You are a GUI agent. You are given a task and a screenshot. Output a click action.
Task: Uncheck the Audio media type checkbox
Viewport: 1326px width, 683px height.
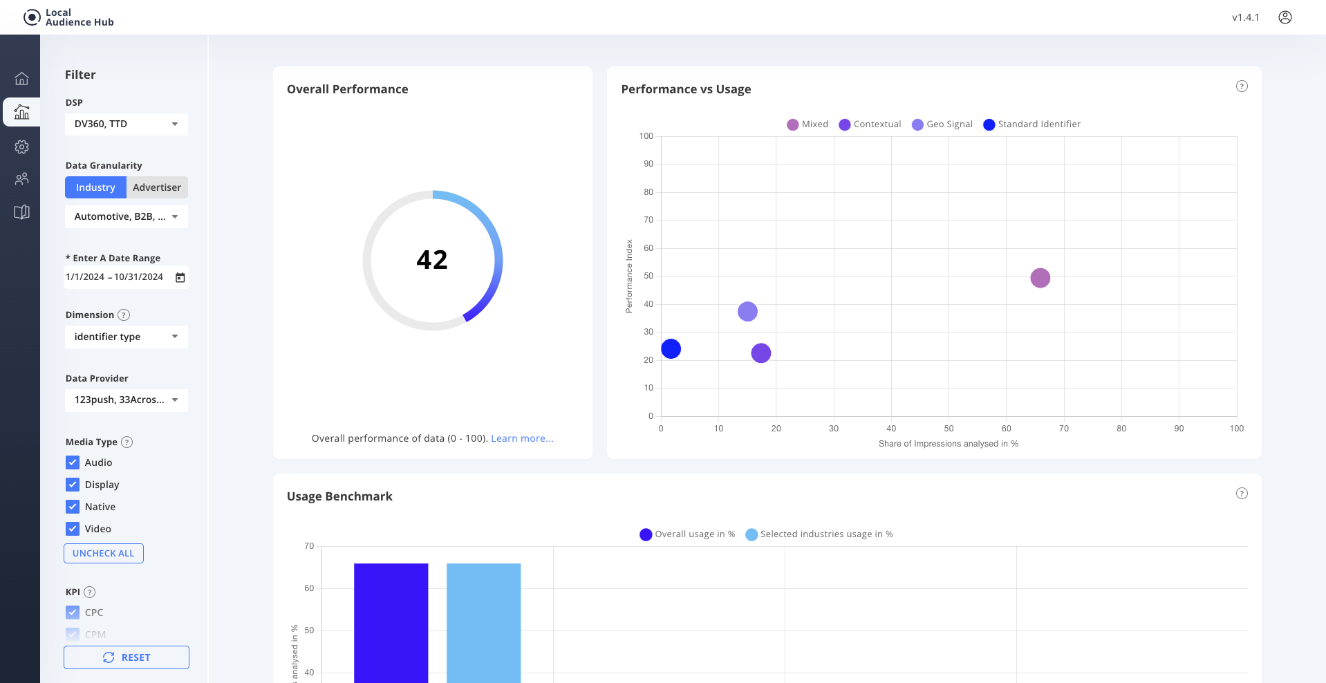point(73,462)
